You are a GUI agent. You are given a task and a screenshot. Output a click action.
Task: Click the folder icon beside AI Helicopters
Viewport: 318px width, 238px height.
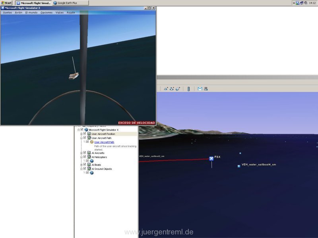point(89,157)
